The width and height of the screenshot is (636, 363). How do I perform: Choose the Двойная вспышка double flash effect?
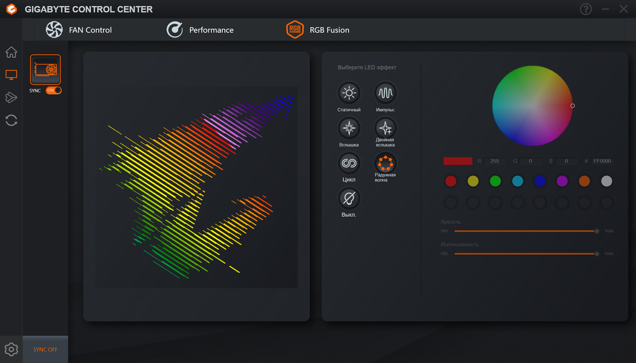(x=385, y=128)
